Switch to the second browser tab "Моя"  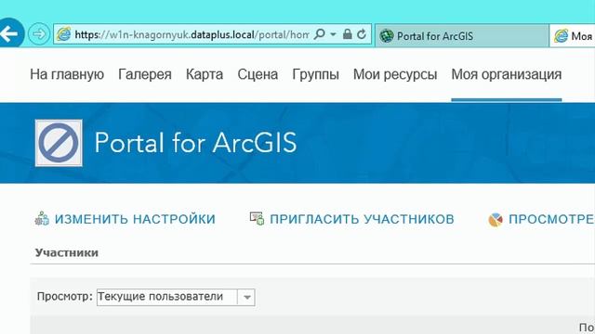coord(573,35)
